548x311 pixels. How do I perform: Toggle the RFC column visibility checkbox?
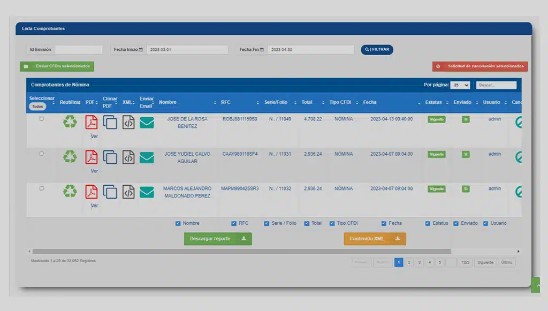[x=234, y=223]
